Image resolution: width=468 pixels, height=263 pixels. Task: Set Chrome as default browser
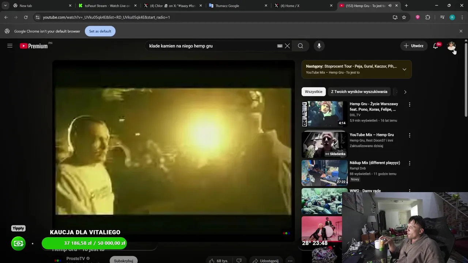coord(100,31)
